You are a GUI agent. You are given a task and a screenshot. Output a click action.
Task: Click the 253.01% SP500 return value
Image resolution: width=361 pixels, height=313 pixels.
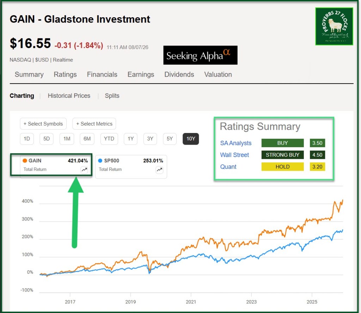tap(153, 161)
